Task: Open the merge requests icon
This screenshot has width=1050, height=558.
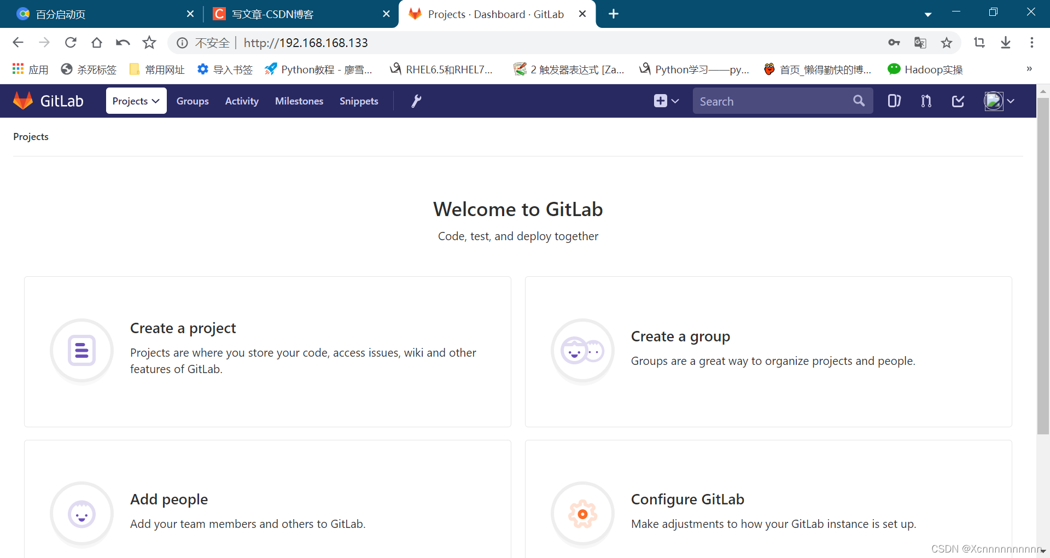Action: (926, 101)
